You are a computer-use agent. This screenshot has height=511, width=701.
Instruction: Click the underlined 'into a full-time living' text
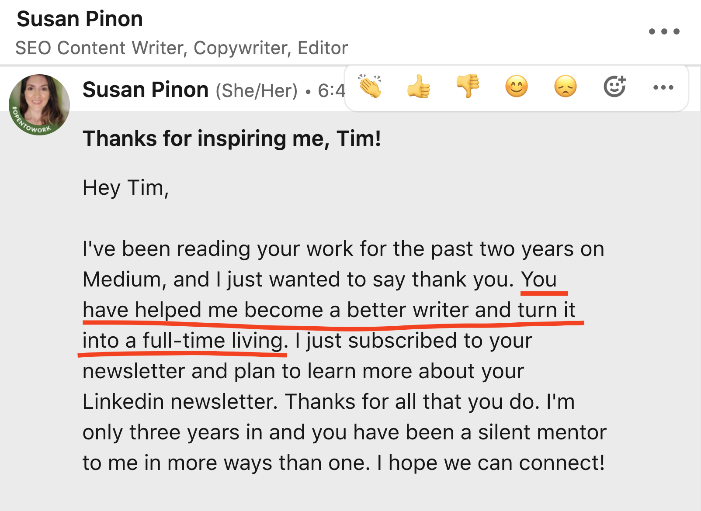[x=183, y=341]
